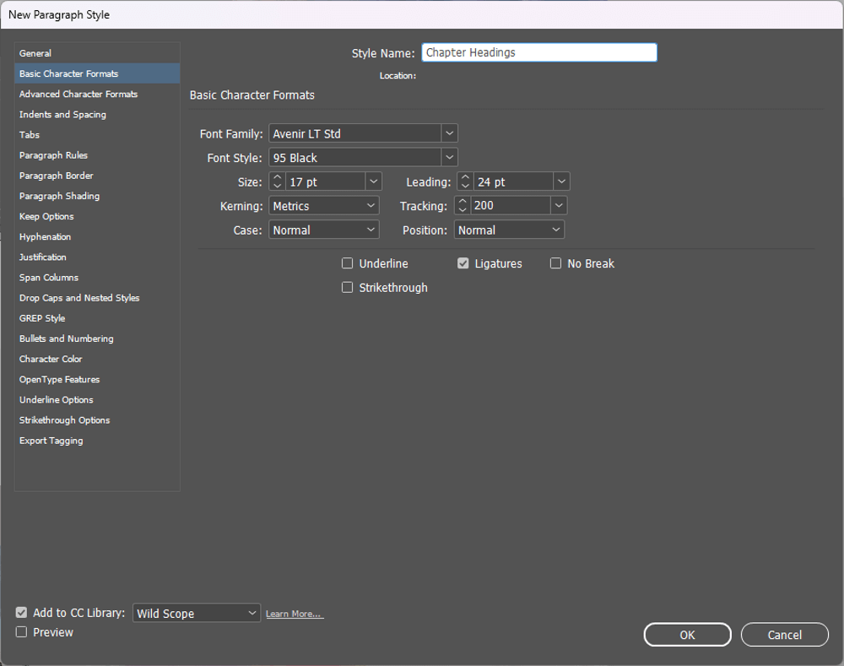Go to Bullets and Numbering
Screen dimensions: 844x666
97,338
